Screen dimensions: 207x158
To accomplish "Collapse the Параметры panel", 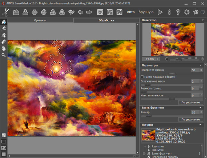I will pos(200,65).
